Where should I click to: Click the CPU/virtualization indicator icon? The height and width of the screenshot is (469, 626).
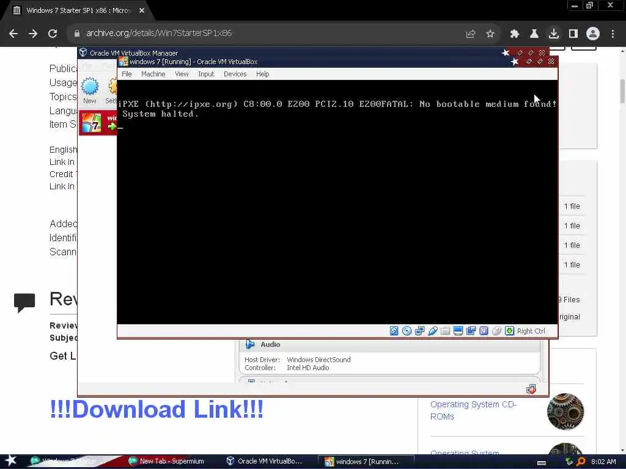pyautogui.click(x=484, y=331)
